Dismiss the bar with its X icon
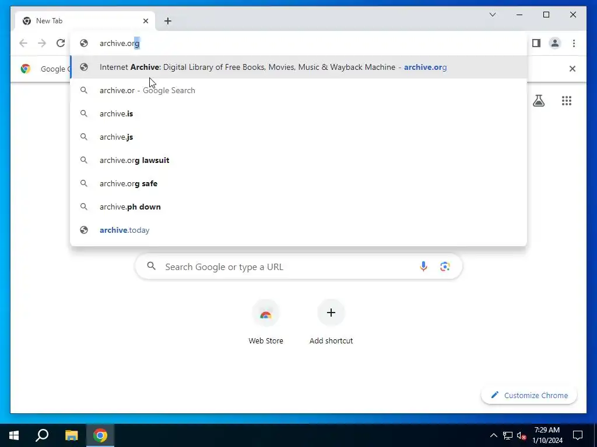This screenshot has height=447, width=597. [x=573, y=69]
